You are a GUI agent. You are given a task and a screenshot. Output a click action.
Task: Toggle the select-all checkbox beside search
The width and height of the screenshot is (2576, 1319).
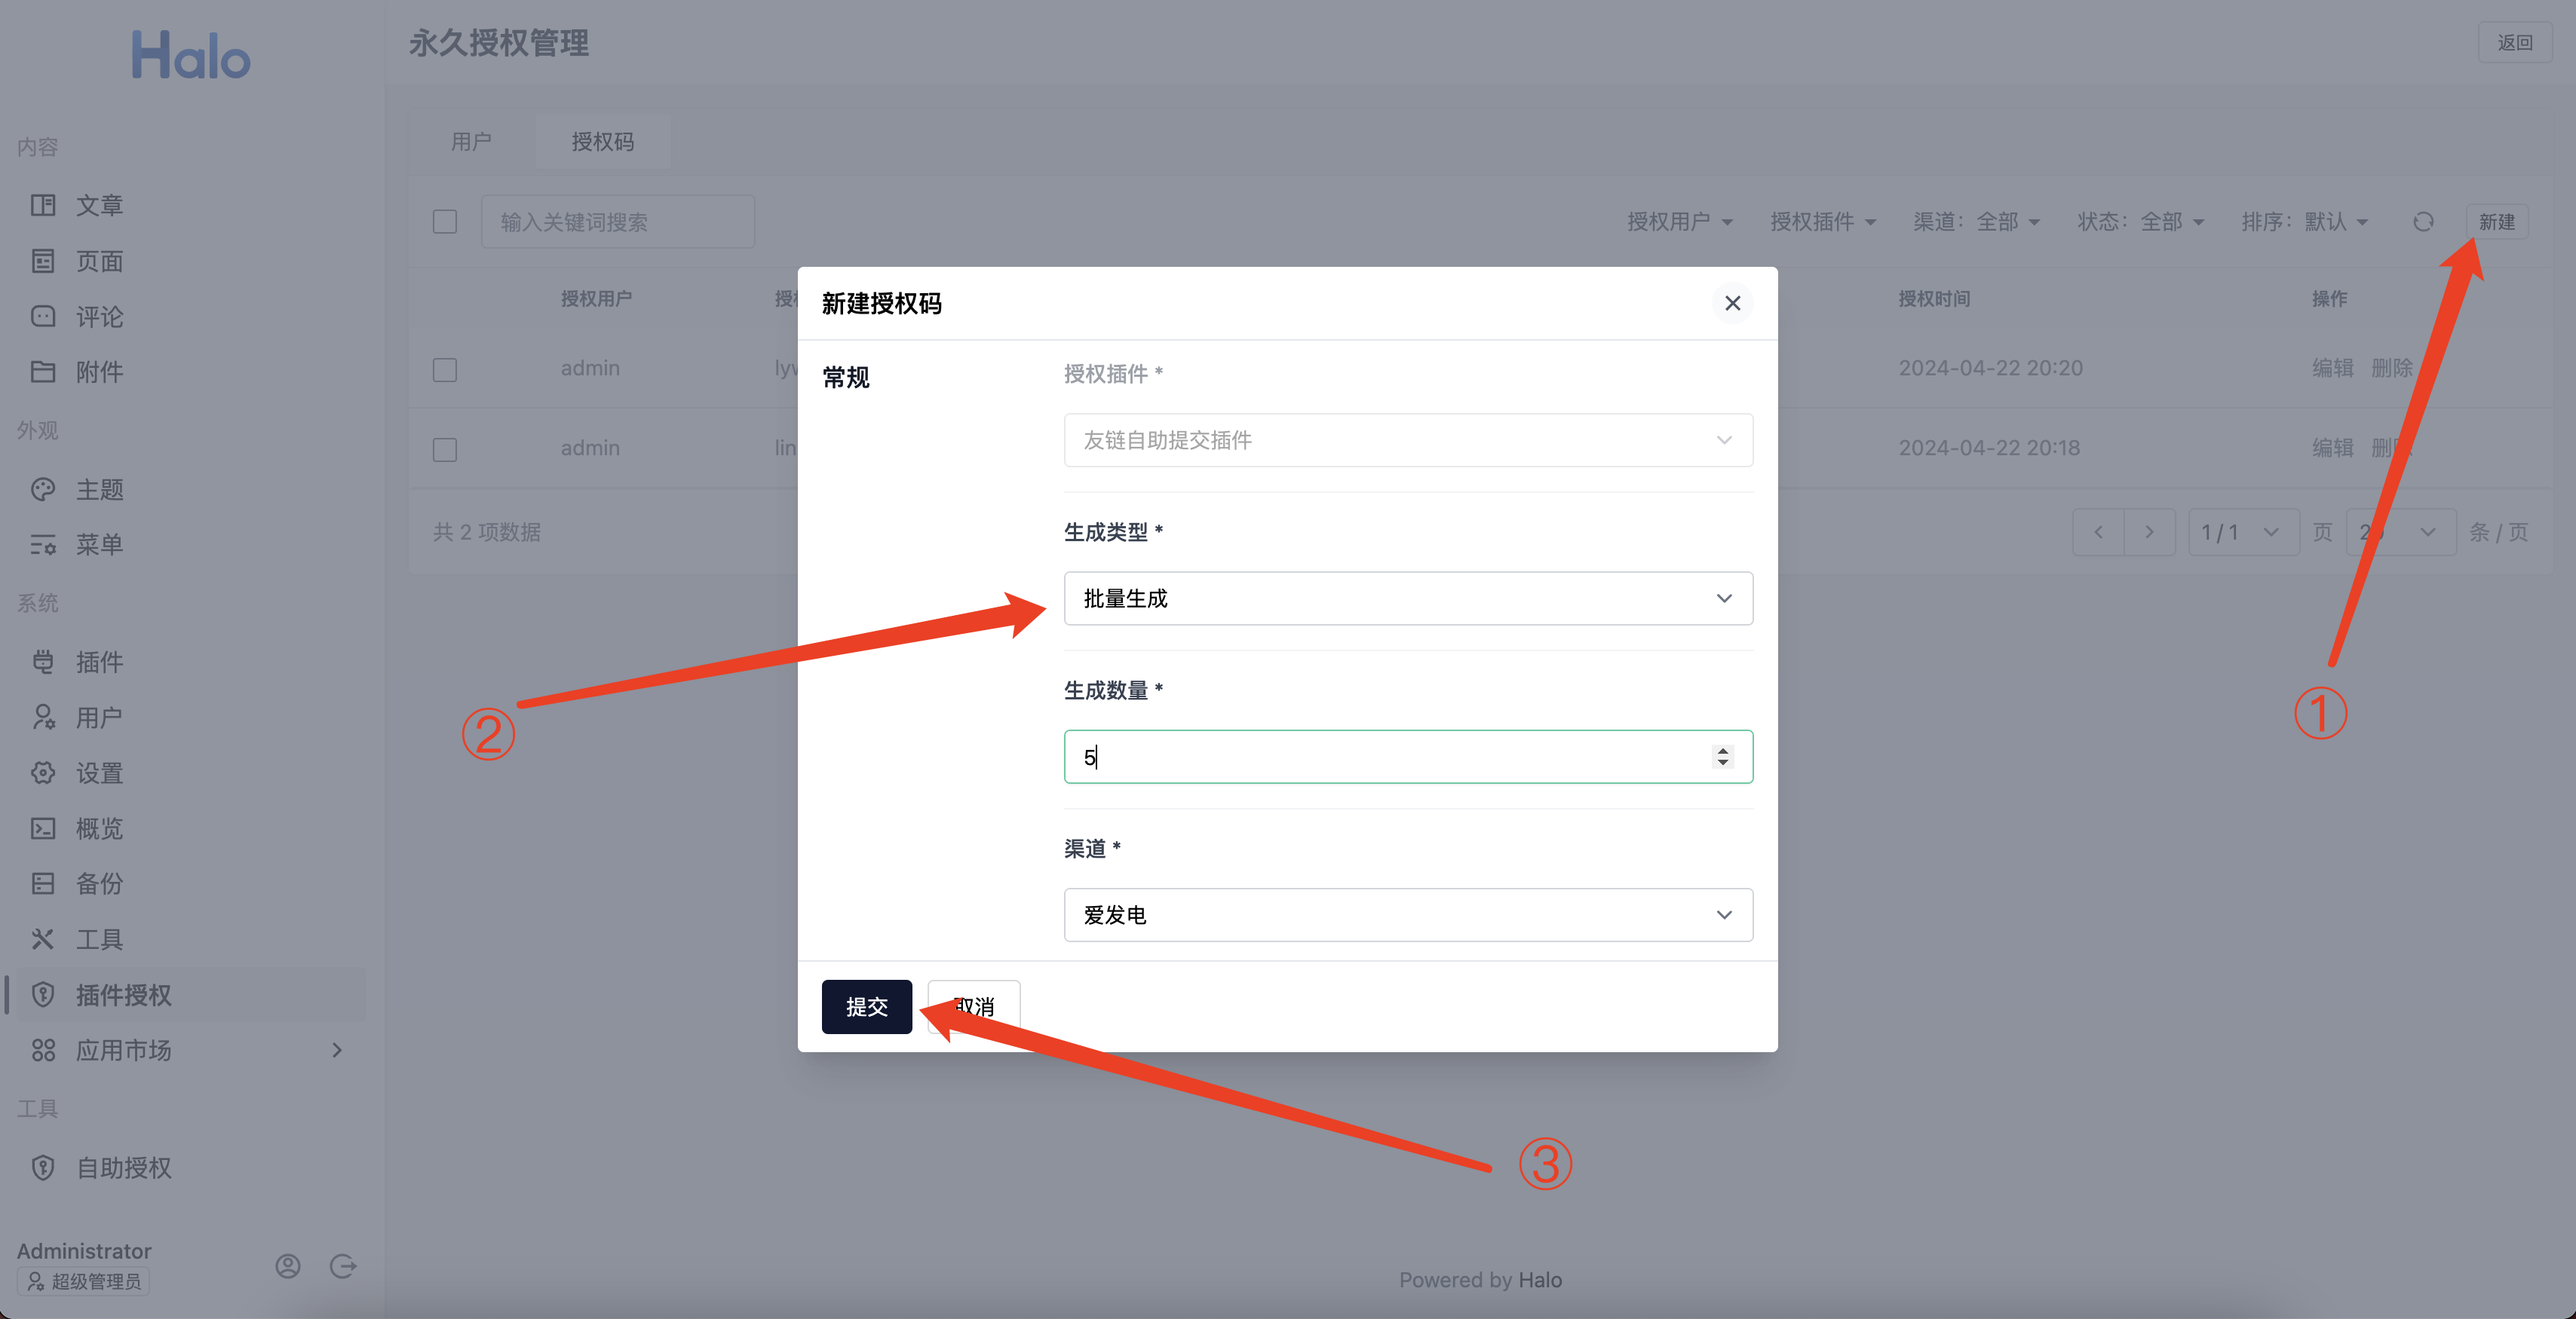(x=445, y=222)
